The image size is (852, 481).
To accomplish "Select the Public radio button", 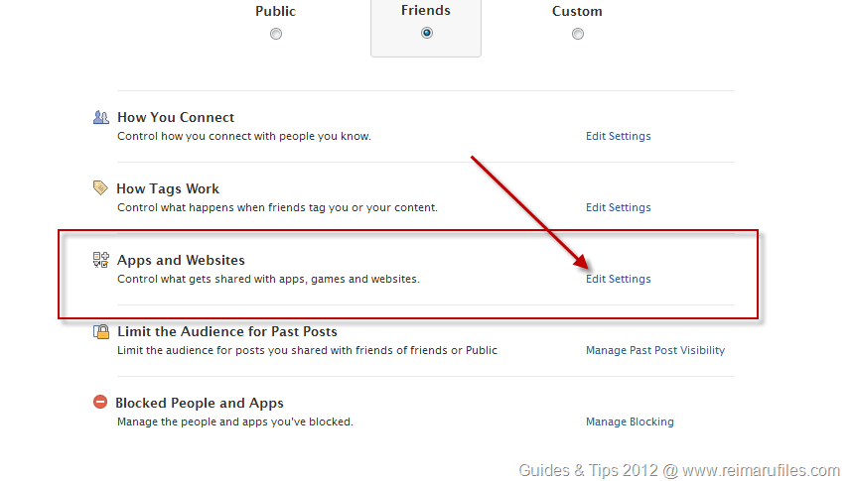I will [x=276, y=34].
